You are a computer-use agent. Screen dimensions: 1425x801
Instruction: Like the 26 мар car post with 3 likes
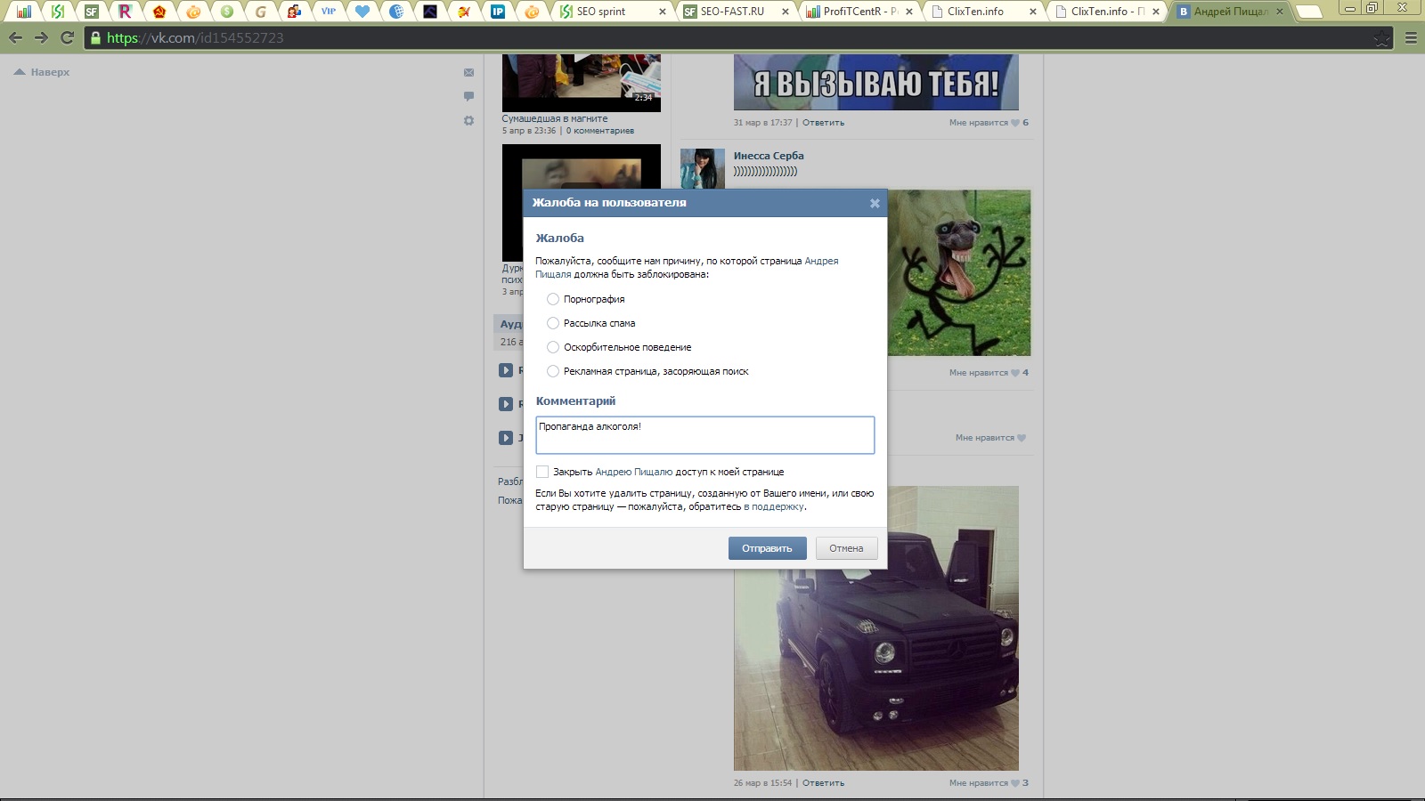989,783
